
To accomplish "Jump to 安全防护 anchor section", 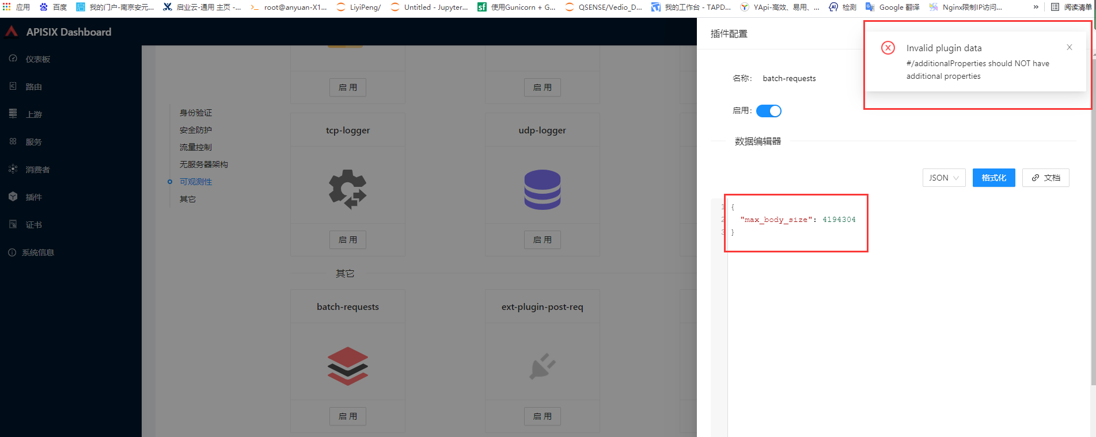I will pos(196,130).
